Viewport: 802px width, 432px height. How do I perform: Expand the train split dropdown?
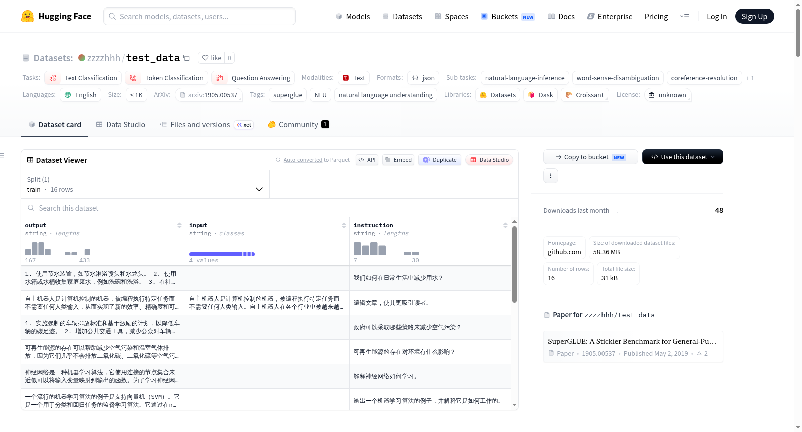coord(145,184)
